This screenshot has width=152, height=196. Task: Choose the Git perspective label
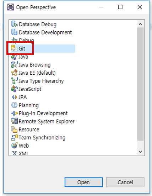22,48
